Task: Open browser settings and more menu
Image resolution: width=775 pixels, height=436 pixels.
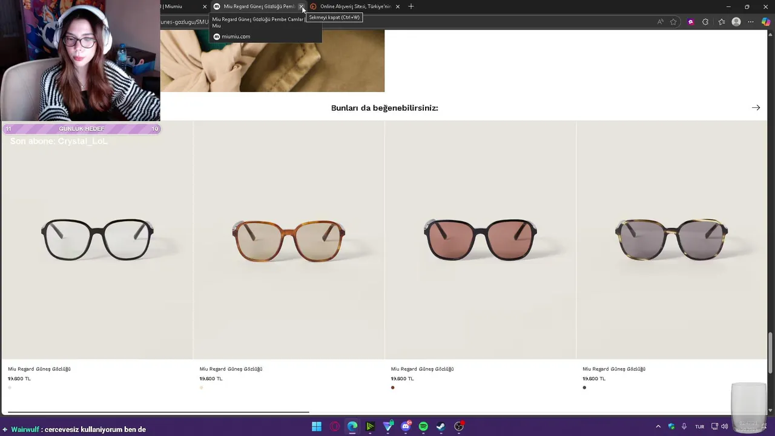Action: pyautogui.click(x=751, y=22)
